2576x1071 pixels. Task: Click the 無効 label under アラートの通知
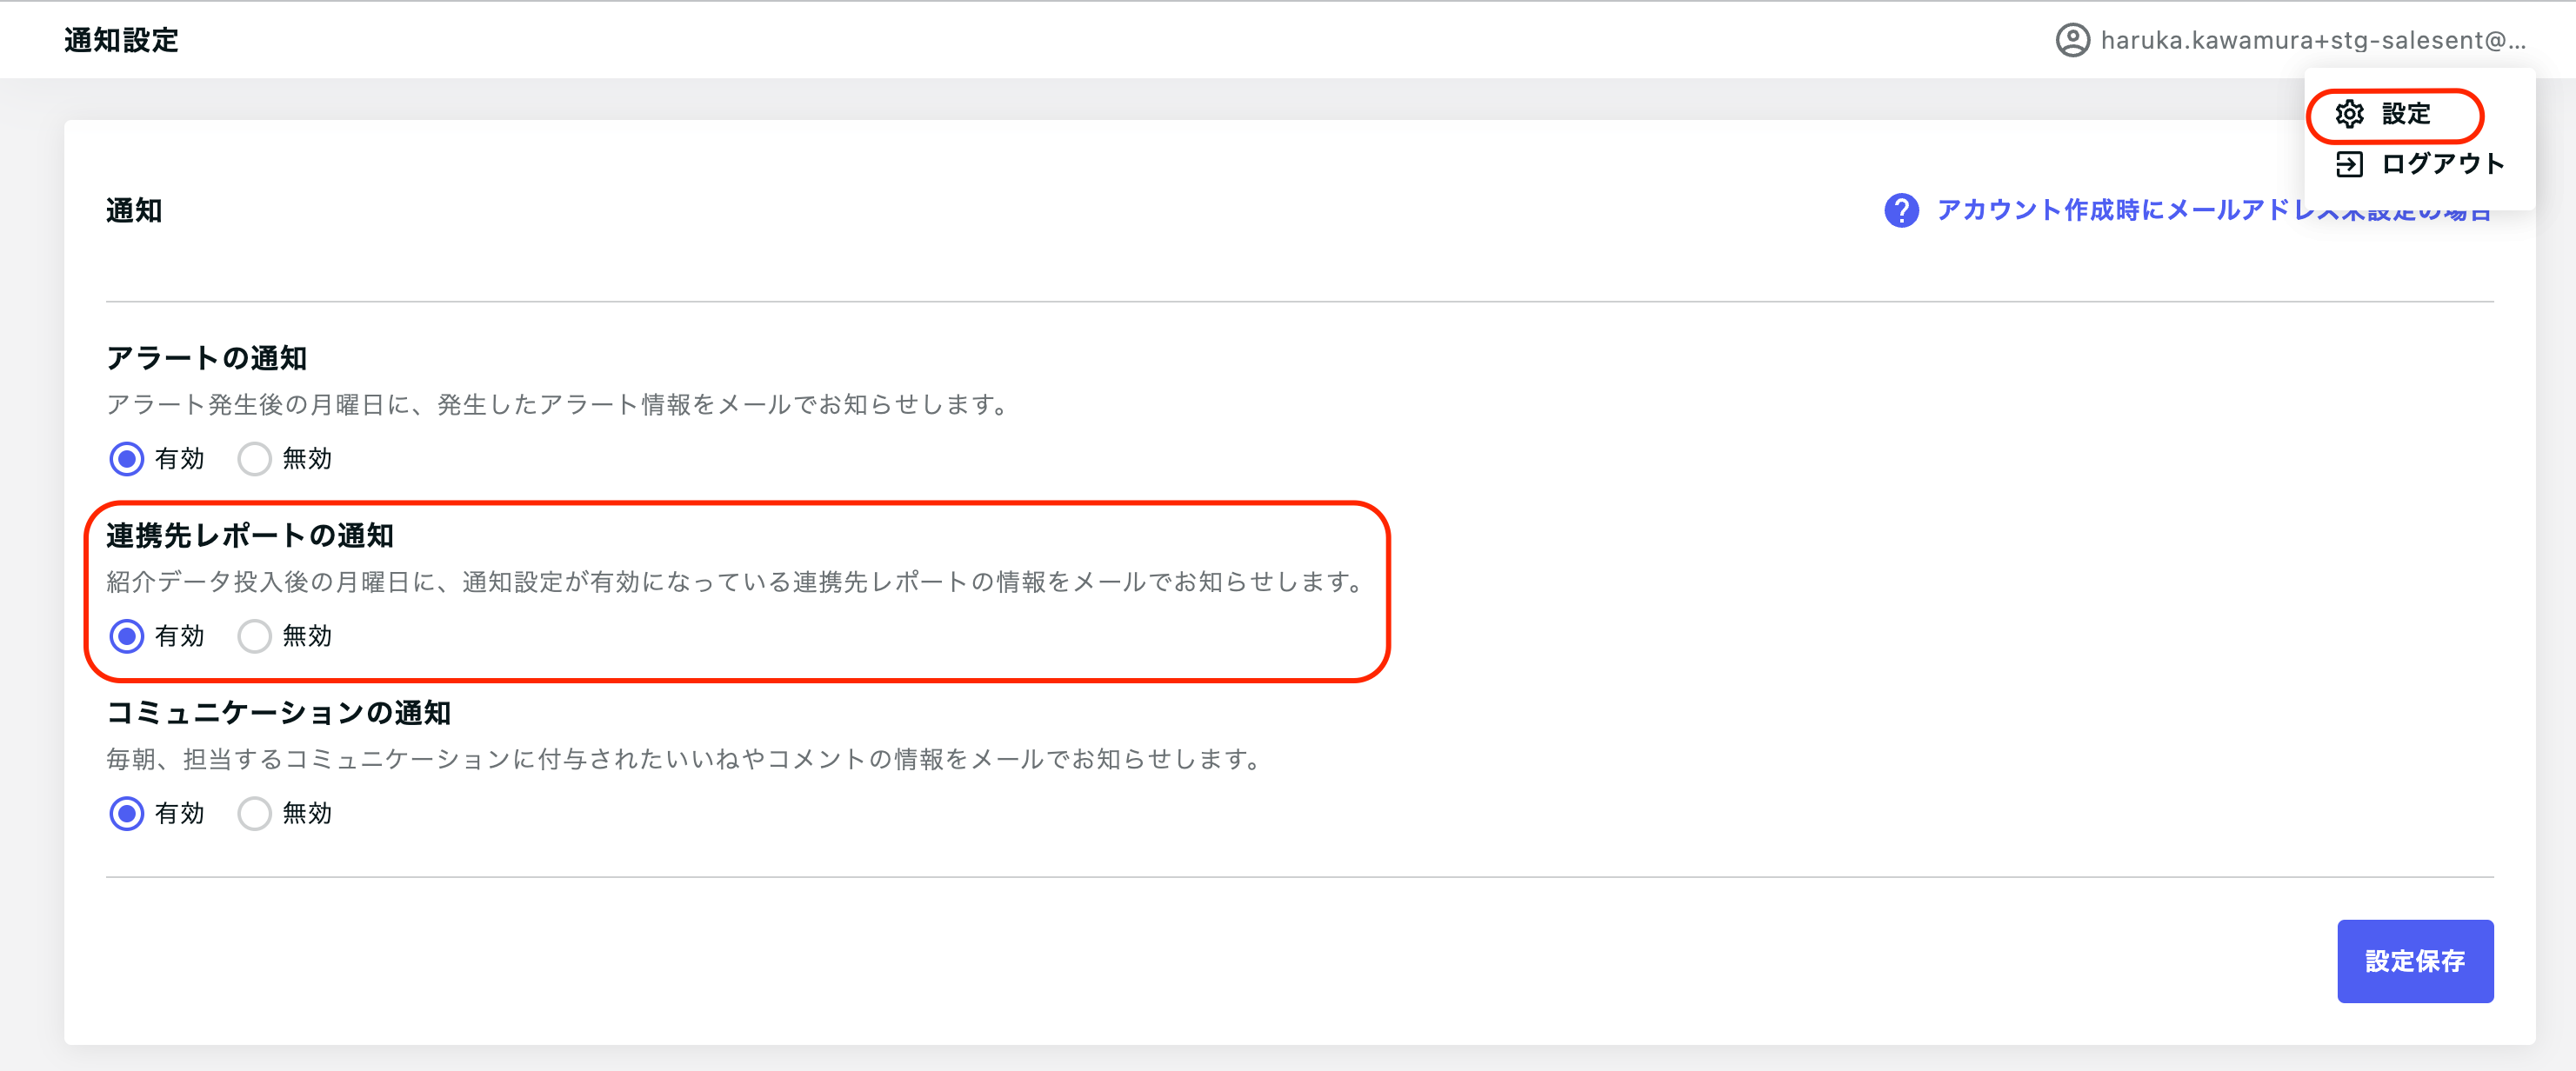point(307,459)
